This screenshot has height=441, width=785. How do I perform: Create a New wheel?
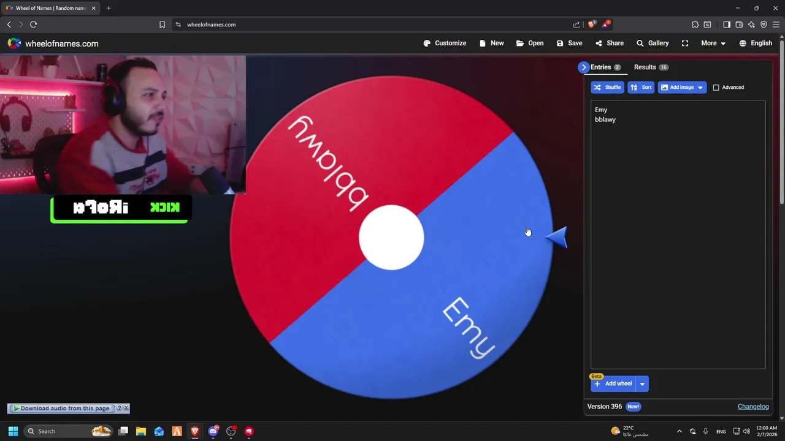tap(491, 43)
